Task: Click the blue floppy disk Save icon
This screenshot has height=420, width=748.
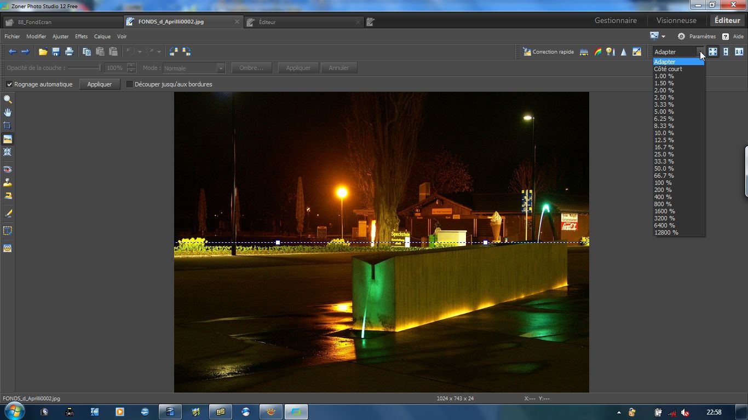Action: pyautogui.click(x=56, y=51)
